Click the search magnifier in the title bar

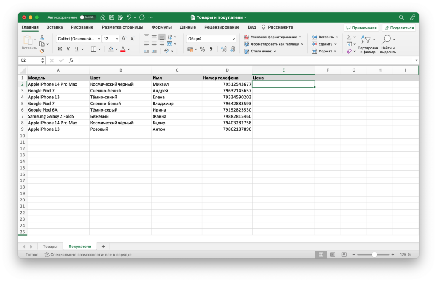[401, 17]
